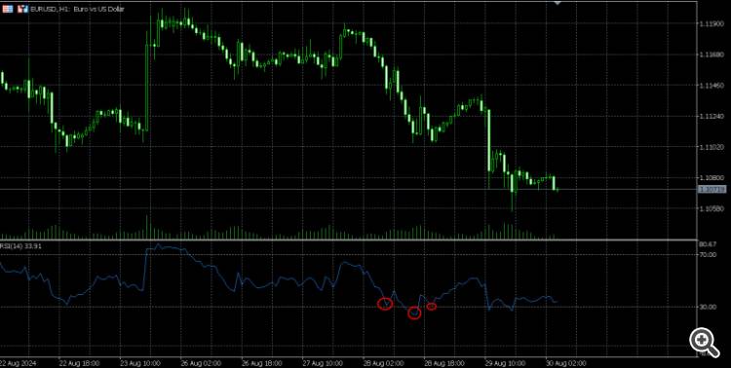731x368 pixels.
Task: Click the magnifier zoom icon
Action: (x=704, y=342)
